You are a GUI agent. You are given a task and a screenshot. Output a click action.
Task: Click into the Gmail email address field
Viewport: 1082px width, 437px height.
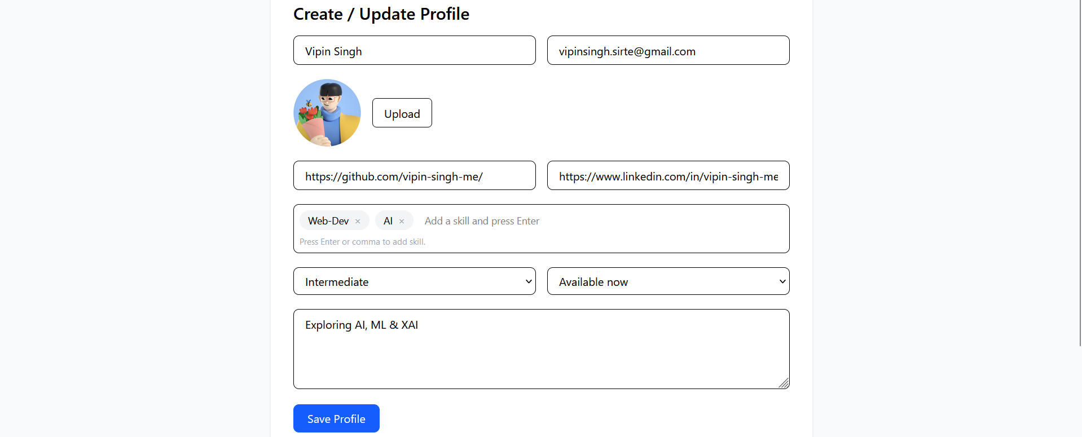(668, 51)
